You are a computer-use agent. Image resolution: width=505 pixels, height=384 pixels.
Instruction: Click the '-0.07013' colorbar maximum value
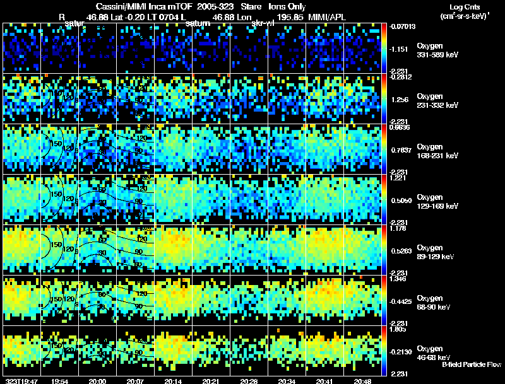point(402,26)
